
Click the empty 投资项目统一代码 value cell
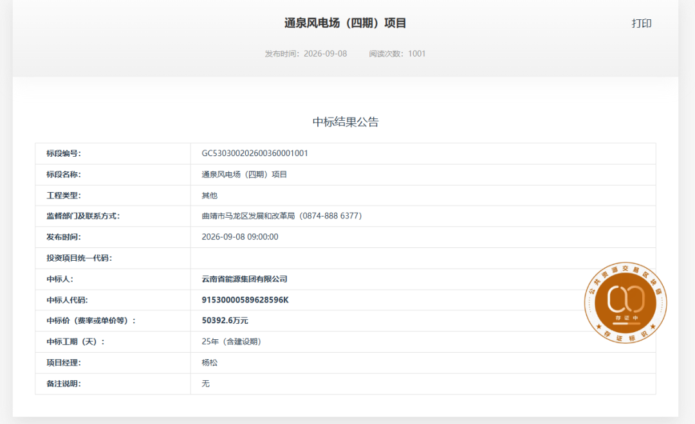coord(423,258)
